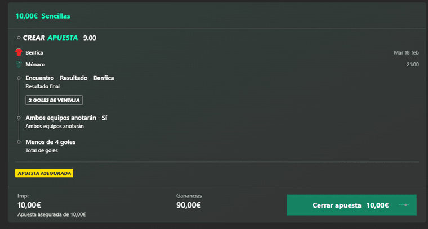The height and width of the screenshot is (229, 428).
Task: Expand the 10,00€ Sencillas header
Action: coord(43,16)
